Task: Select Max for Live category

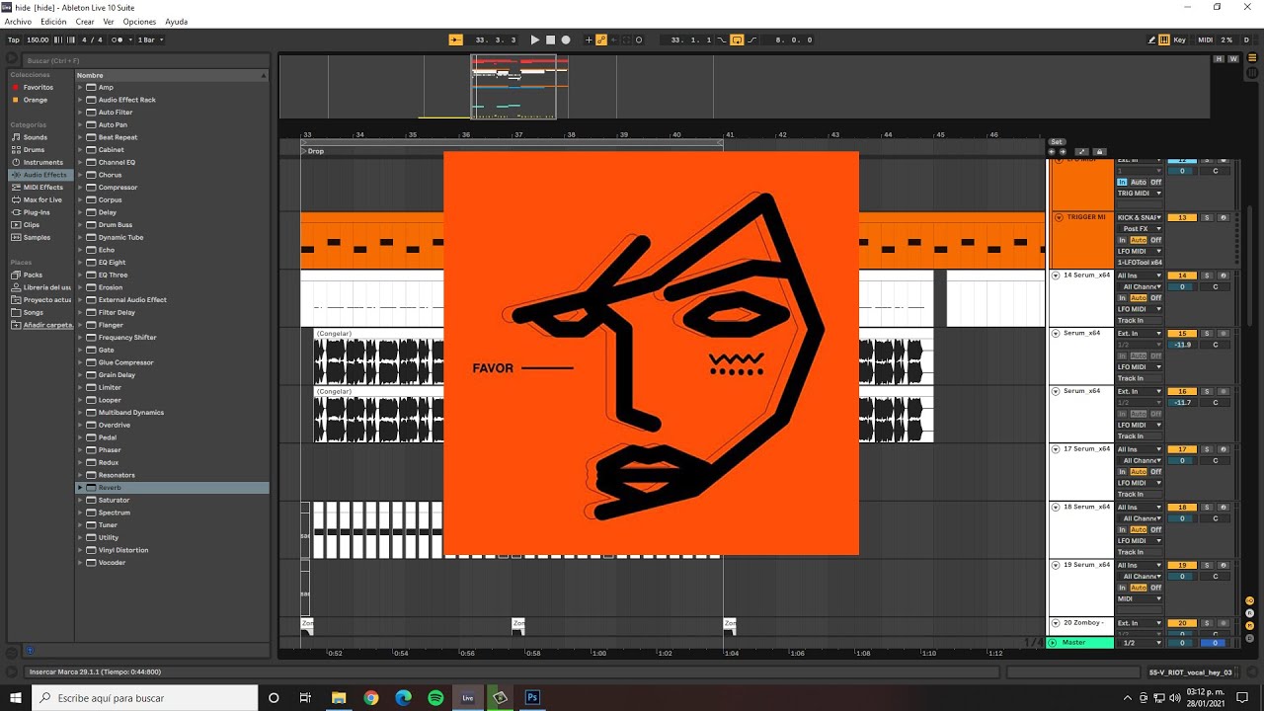Action: tap(42, 199)
